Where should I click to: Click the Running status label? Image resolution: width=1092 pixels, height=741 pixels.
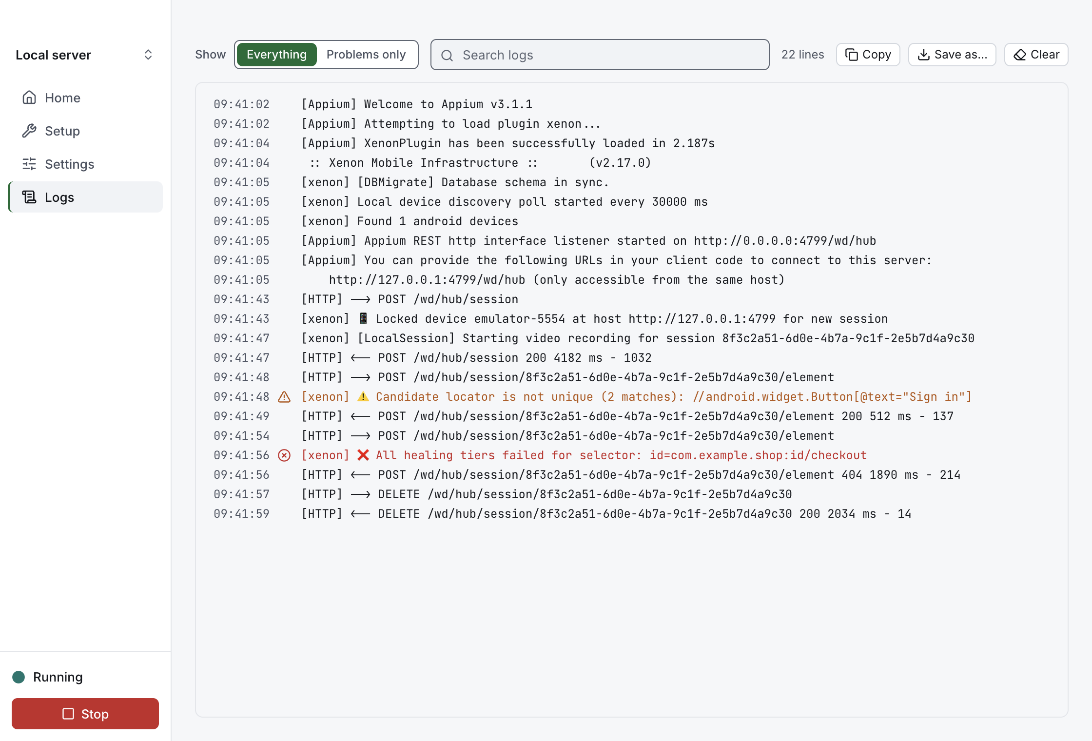coord(58,677)
